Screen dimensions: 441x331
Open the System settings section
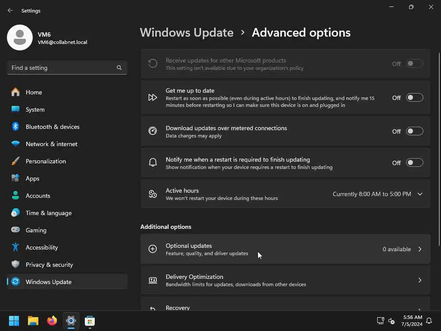[67, 109]
